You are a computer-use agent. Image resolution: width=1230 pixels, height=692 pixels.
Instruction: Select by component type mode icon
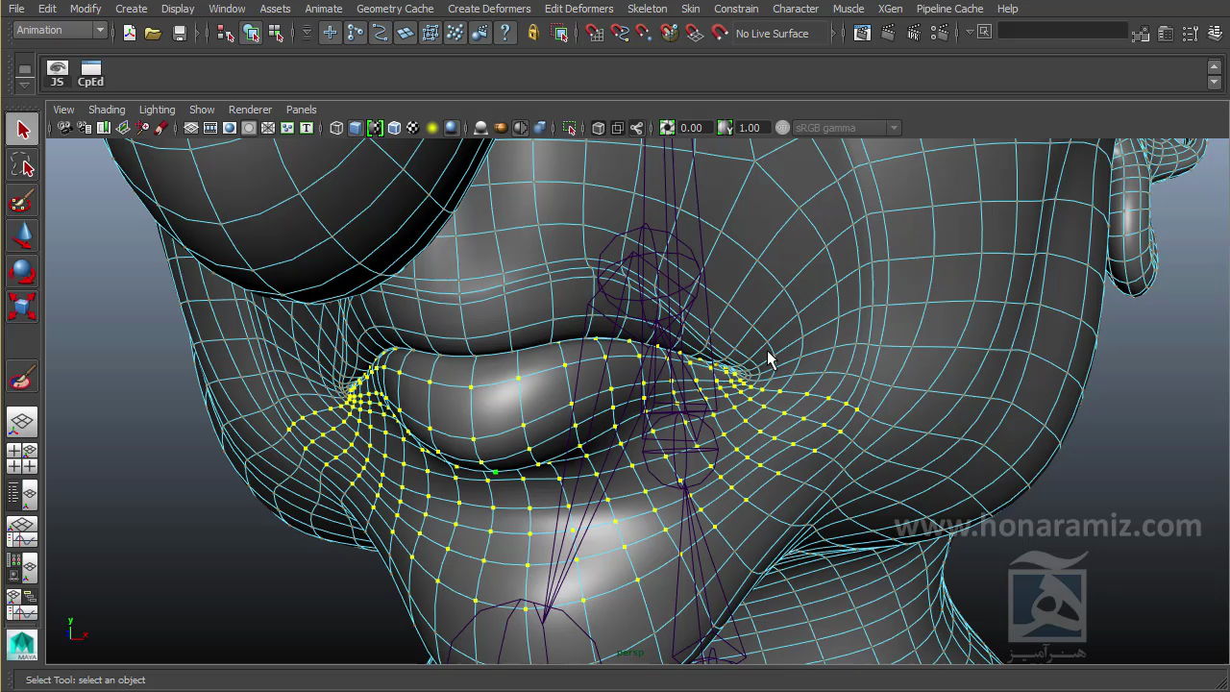[276, 34]
